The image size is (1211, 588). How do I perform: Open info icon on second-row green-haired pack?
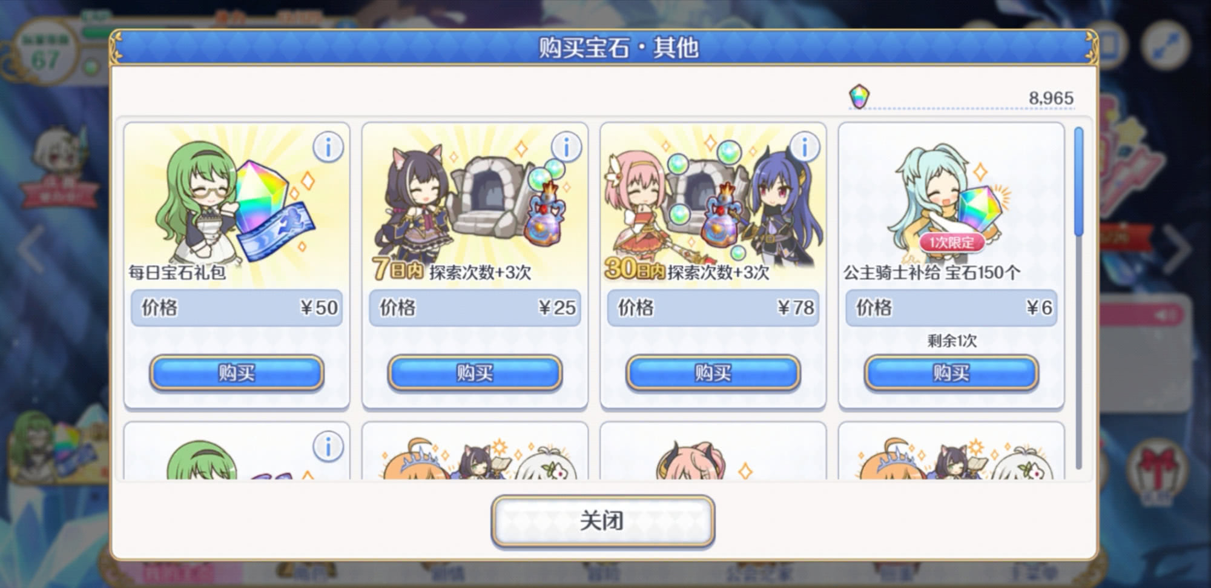pyautogui.click(x=328, y=447)
